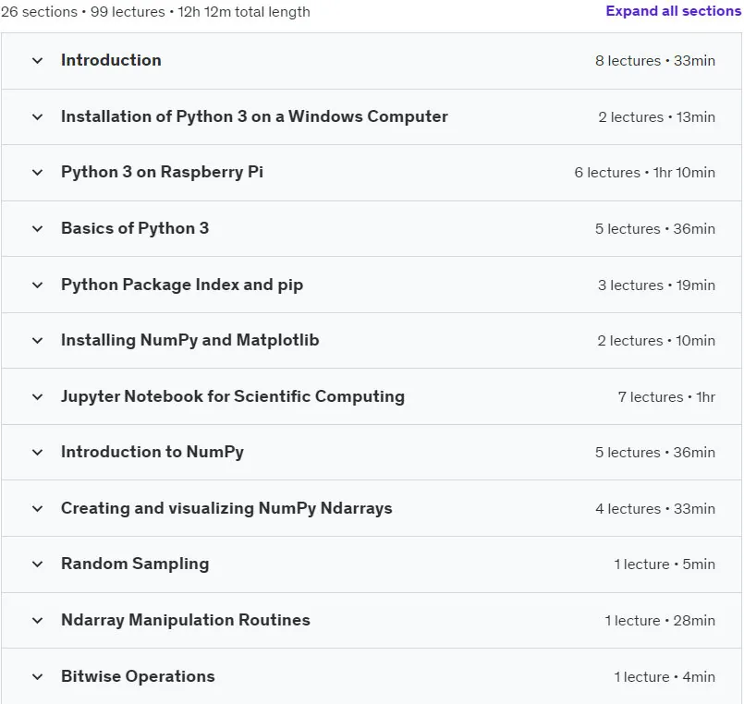Expand chevron for Python Package Index and pip
Screen dimensions: 744x704
38,285
